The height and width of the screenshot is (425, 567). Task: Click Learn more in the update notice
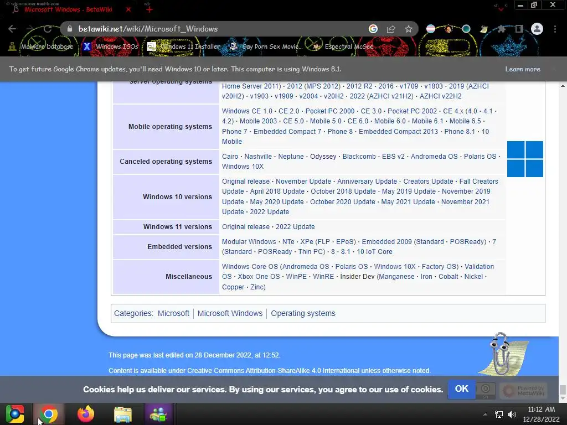523,69
